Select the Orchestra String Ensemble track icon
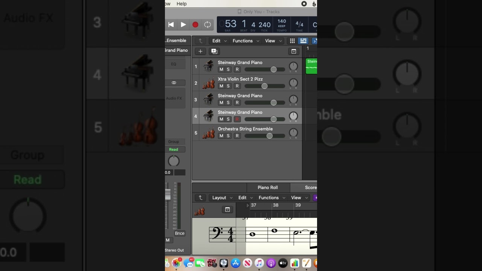This screenshot has width=482, height=271. click(x=208, y=132)
